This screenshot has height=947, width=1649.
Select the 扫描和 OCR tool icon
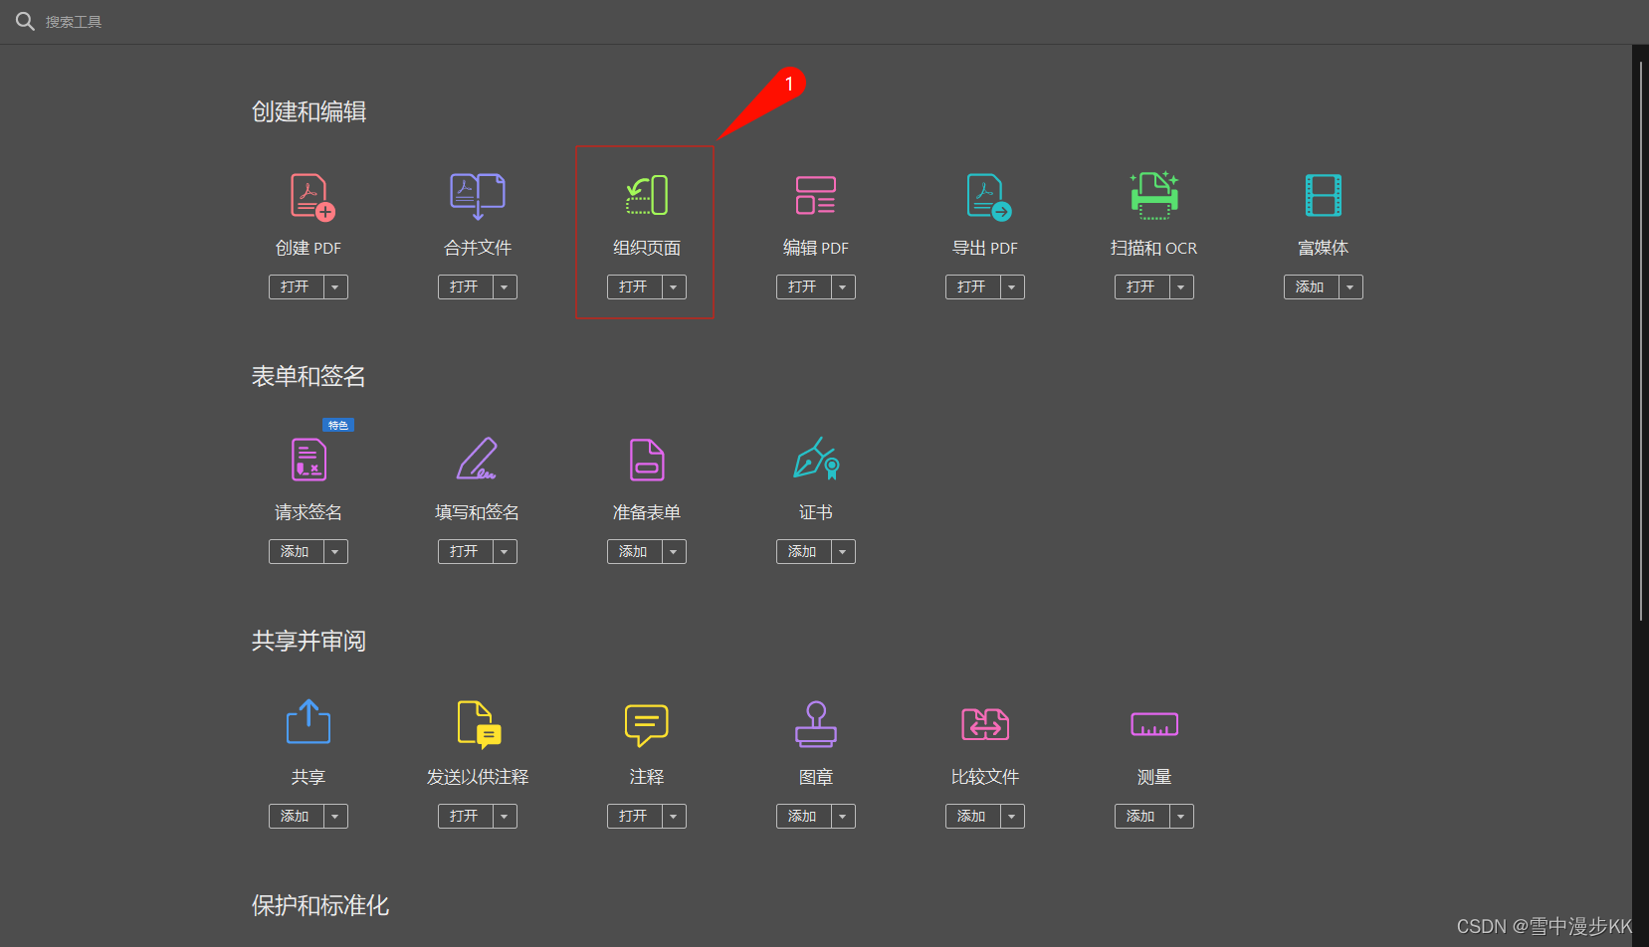1154,195
